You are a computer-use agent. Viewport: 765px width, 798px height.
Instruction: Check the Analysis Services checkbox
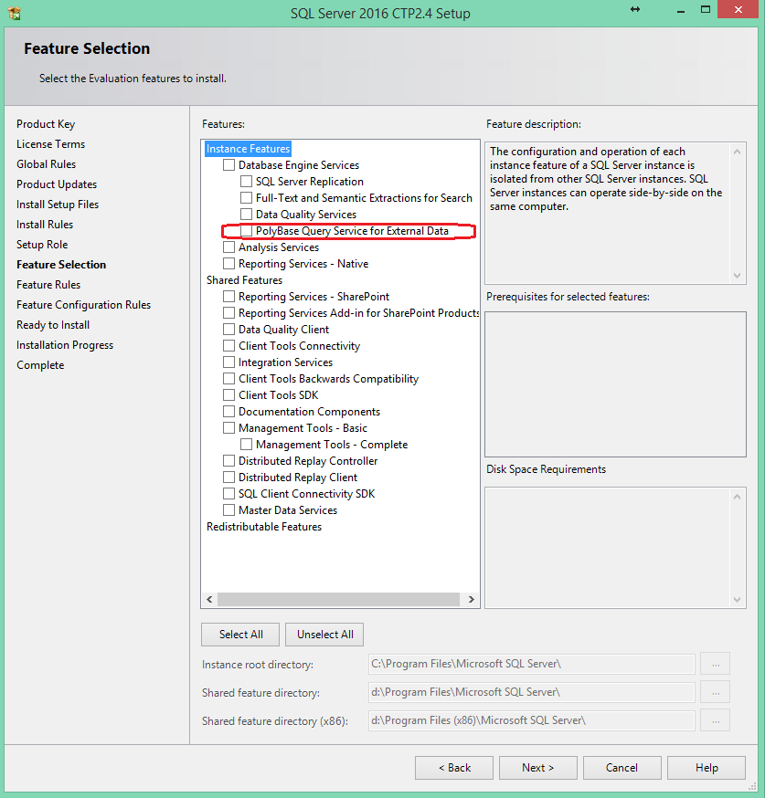[229, 247]
